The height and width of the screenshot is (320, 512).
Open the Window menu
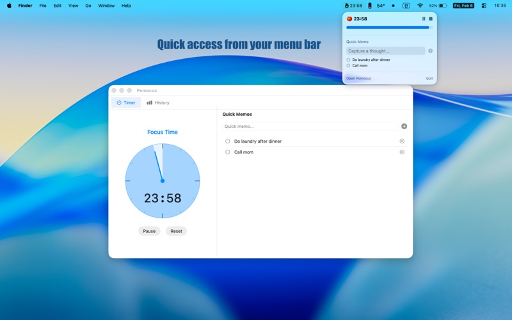(x=106, y=6)
